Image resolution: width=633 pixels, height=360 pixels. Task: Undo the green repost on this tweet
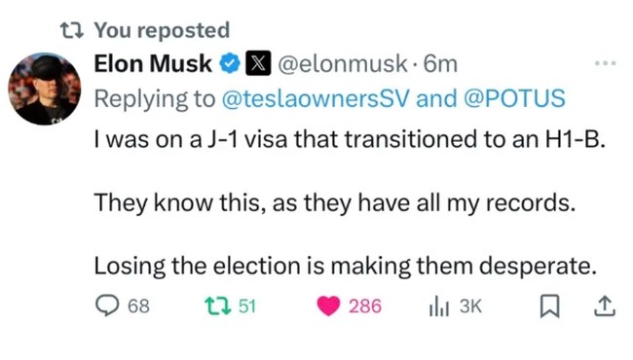click(x=218, y=306)
